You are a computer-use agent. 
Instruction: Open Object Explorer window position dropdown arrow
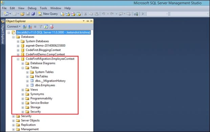point(84,21)
